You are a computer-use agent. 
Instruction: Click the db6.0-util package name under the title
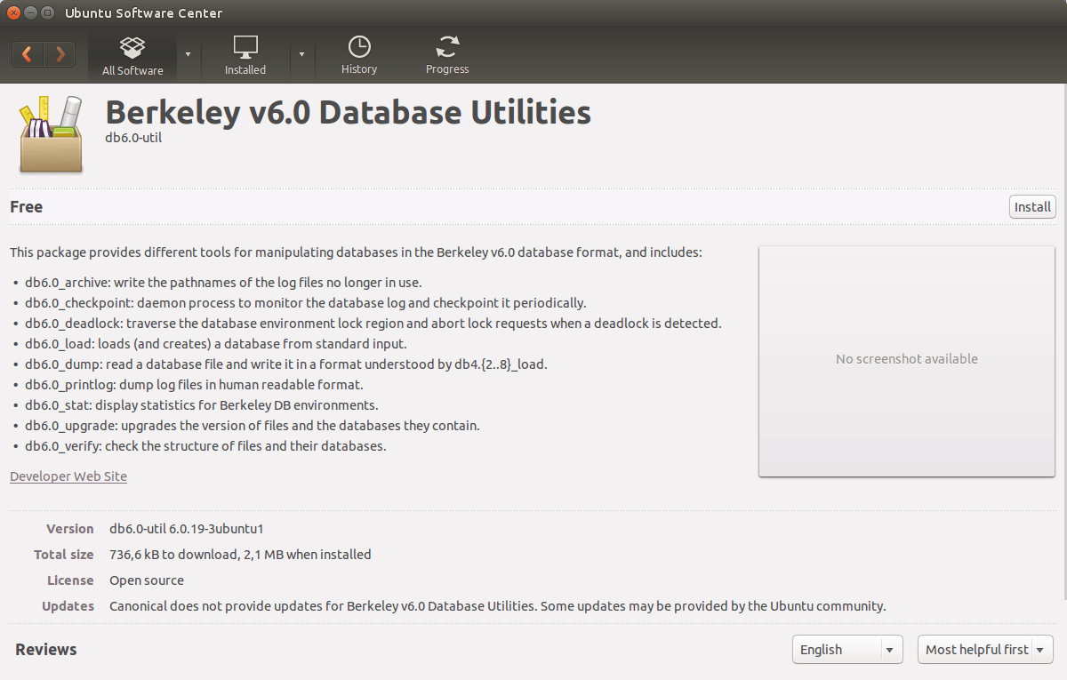133,138
